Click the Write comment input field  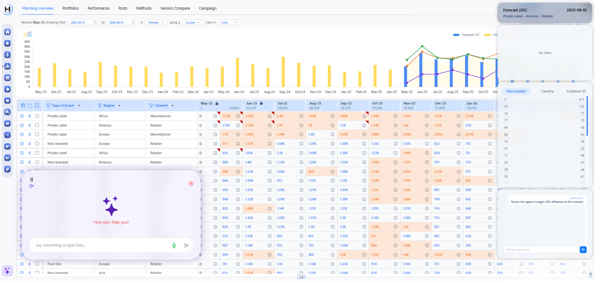540,250
